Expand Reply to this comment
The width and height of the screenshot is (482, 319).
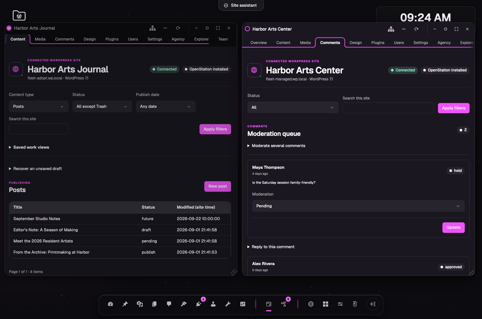[271, 247]
